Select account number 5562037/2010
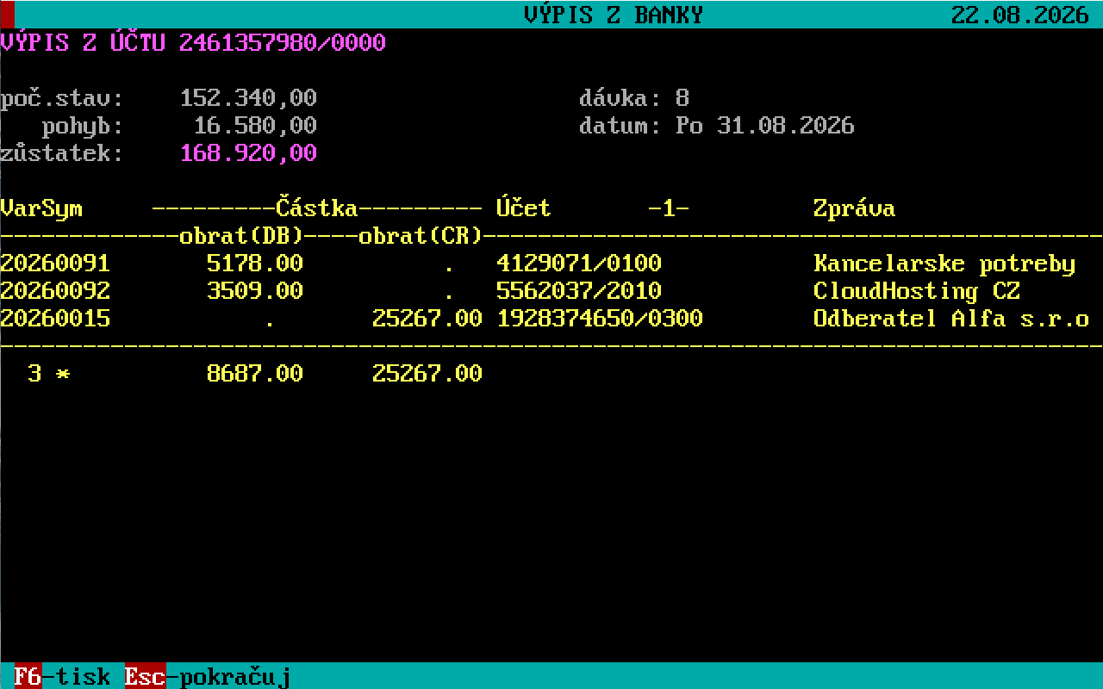 (579, 290)
